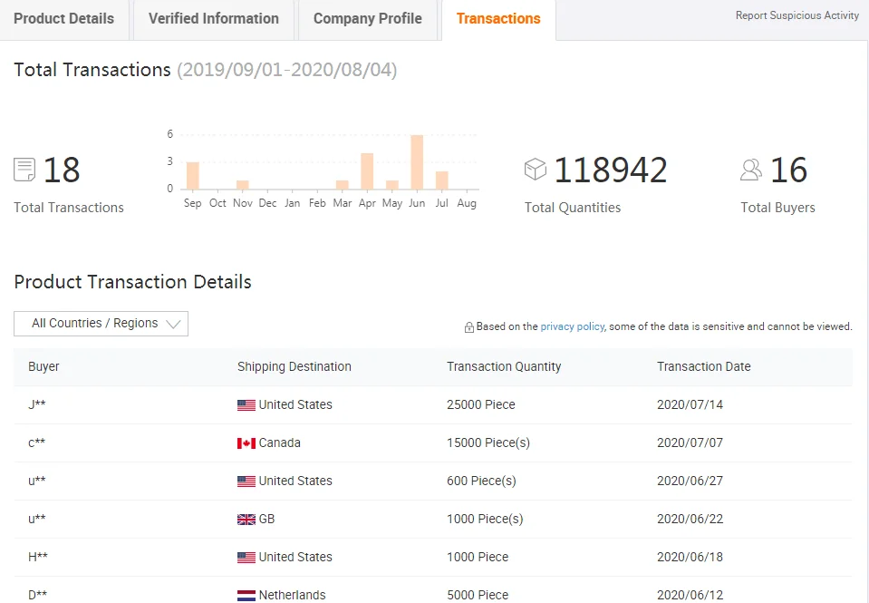This screenshot has width=869, height=603.
Task: Open the All Countries / Regions dropdown
Action: click(101, 324)
